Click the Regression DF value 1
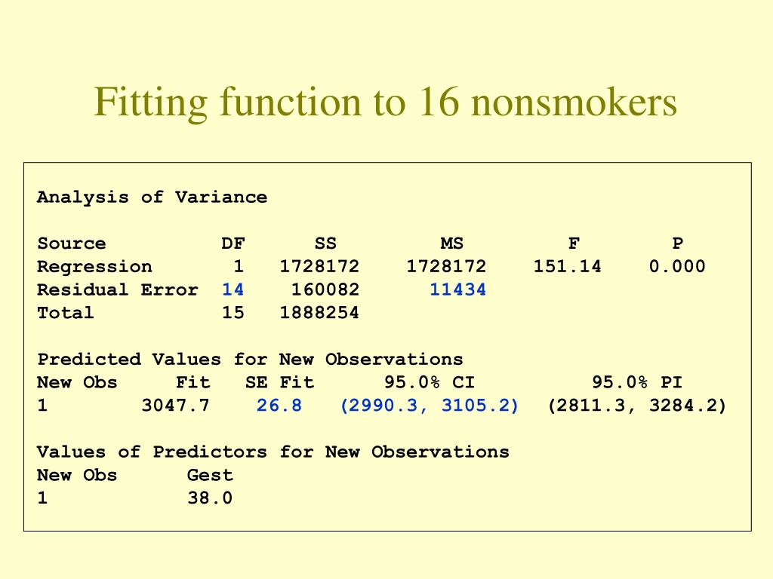773x579 pixels. click(239, 266)
